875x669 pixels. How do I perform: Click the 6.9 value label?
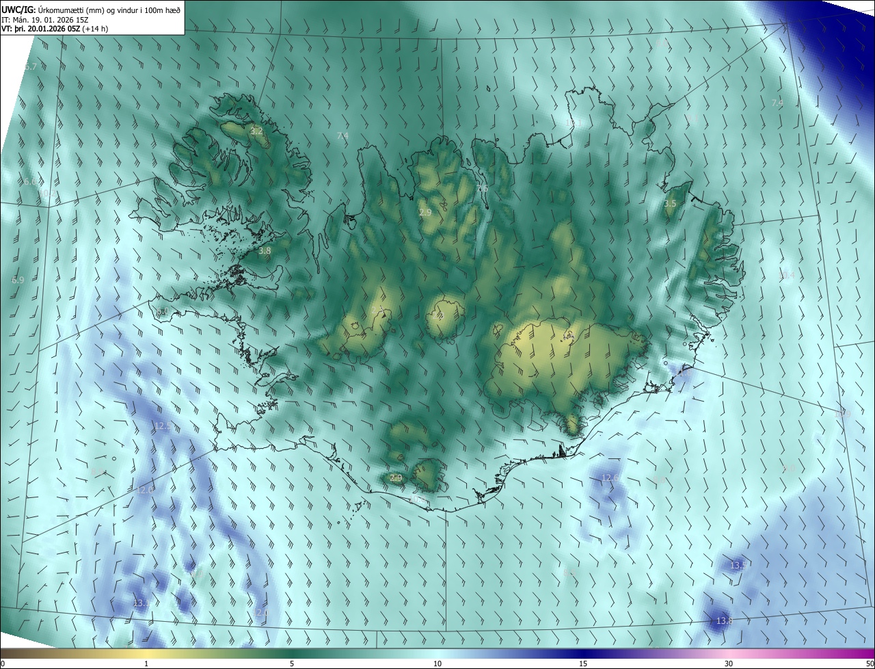coord(18,280)
